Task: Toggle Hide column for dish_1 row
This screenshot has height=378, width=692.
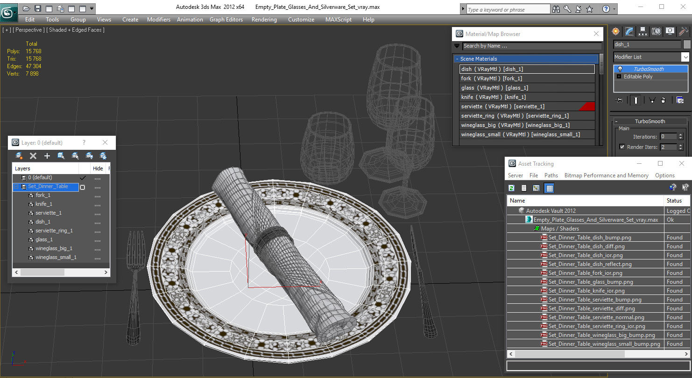Action: coord(97,223)
